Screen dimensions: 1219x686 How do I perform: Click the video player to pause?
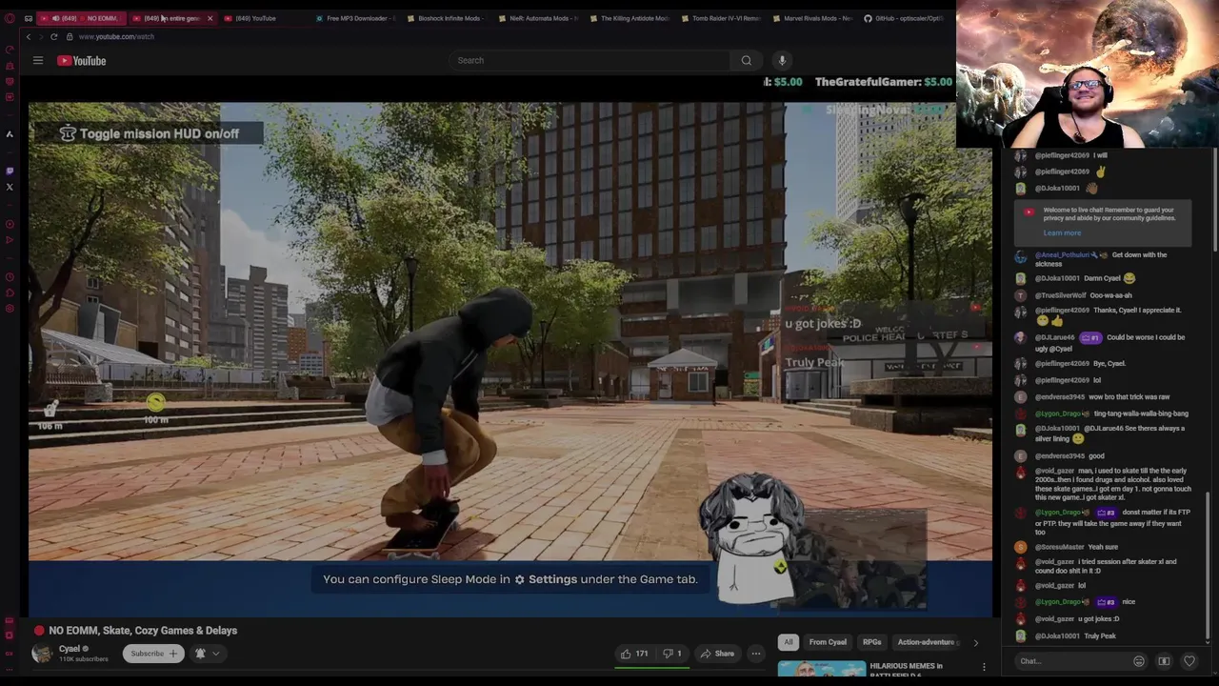coord(510,359)
